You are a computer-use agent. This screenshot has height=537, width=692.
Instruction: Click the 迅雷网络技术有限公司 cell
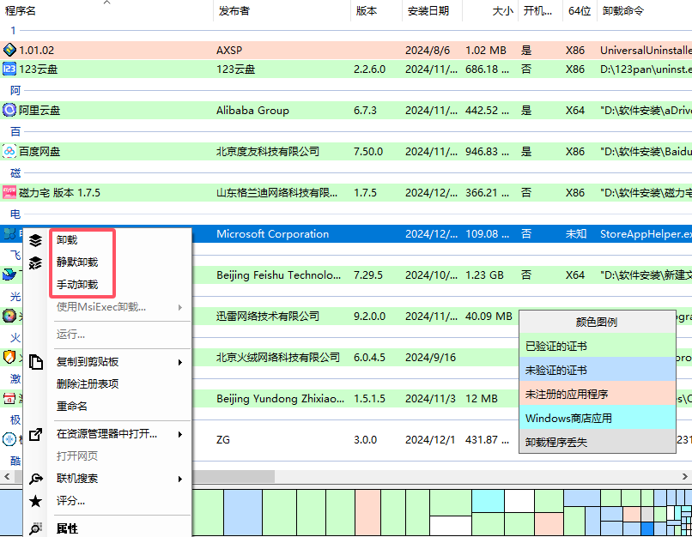click(268, 317)
